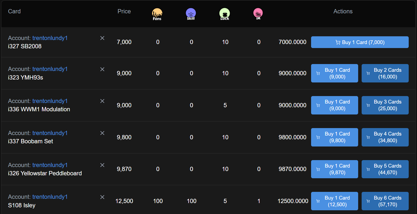Click the Fans stat icon header

[157, 14]
